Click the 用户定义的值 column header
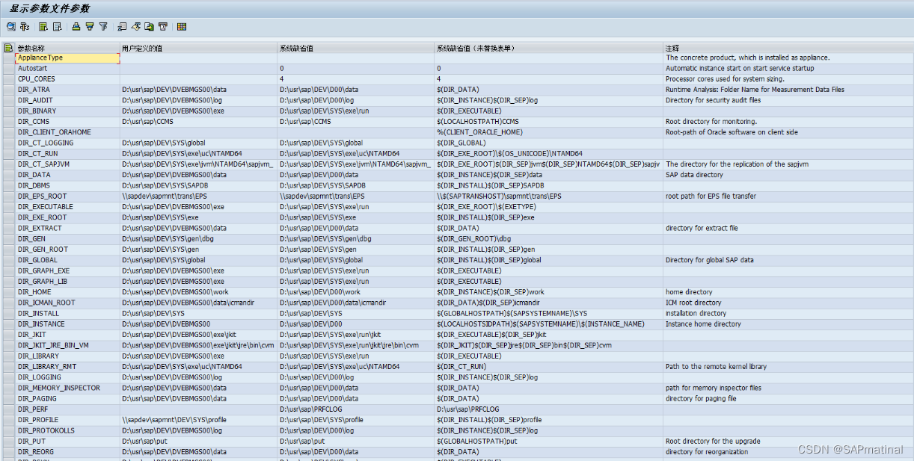 pyautogui.click(x=198, y=48)
